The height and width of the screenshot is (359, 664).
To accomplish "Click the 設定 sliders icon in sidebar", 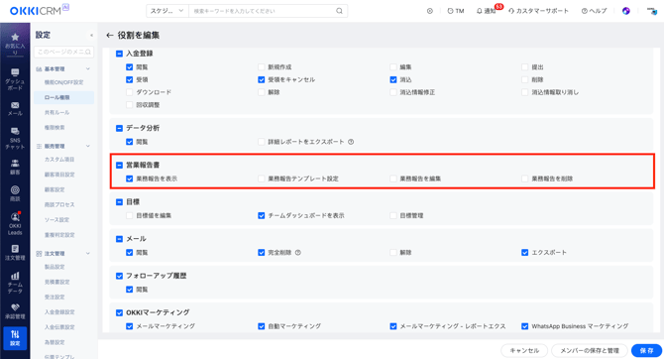I will 15,334.
